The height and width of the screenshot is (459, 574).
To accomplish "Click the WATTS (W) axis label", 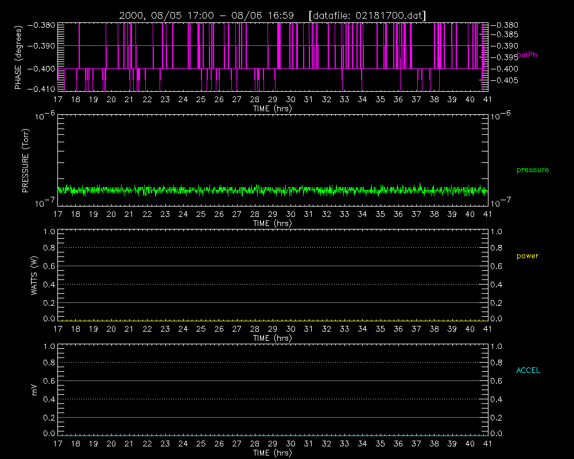I will [x=34, y=275].
